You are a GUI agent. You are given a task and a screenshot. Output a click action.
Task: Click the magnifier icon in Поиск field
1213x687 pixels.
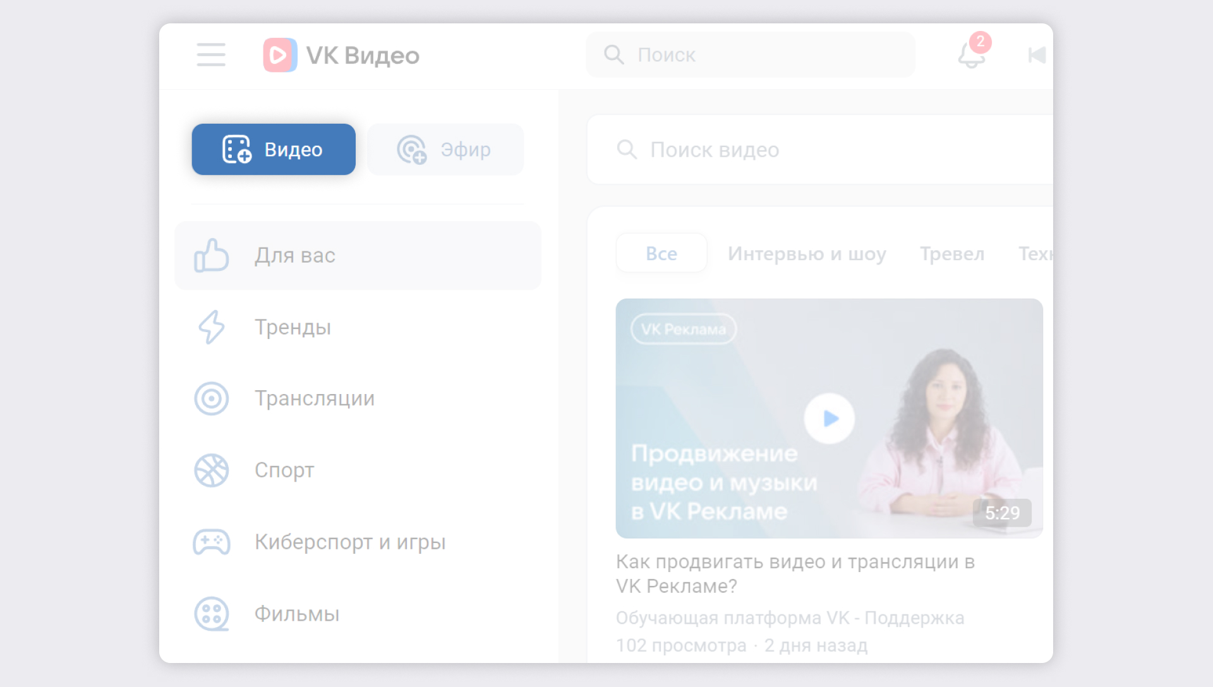click(x=613, y=55)
